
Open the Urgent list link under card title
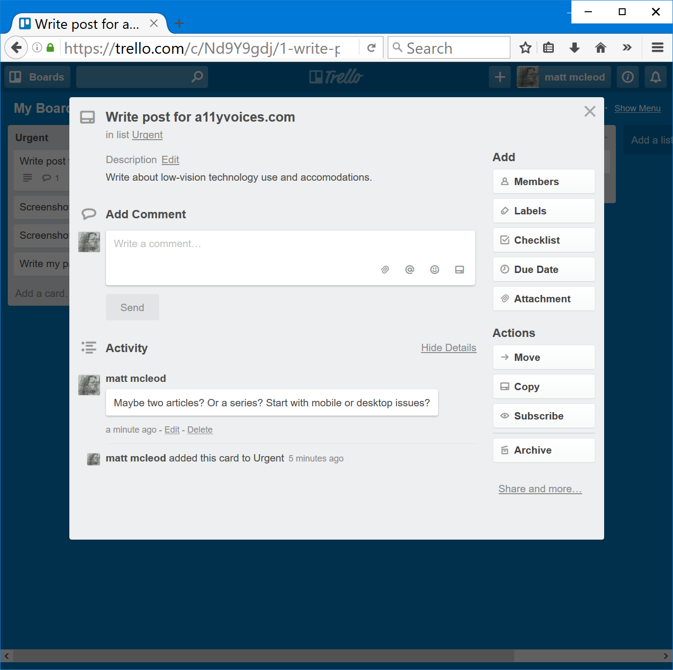click(x=147, y=135)
